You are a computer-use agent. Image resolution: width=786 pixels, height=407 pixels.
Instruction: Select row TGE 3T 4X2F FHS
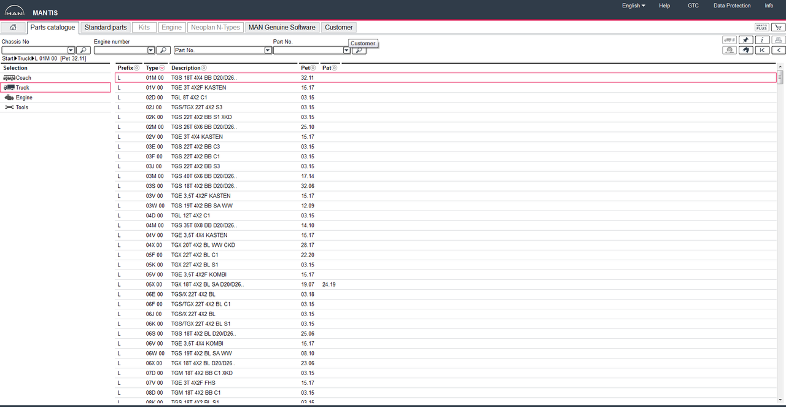point(446,382)
